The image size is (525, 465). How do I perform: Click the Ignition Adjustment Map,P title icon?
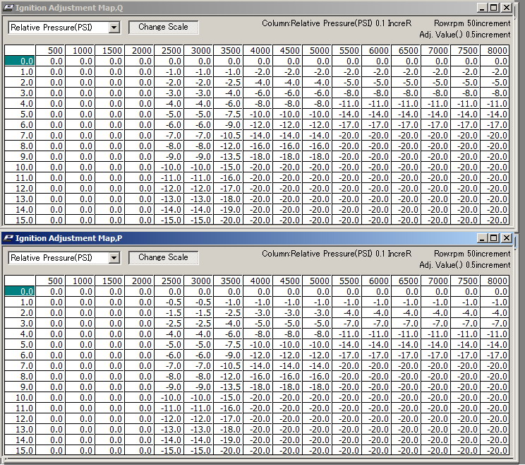(8, 238)
